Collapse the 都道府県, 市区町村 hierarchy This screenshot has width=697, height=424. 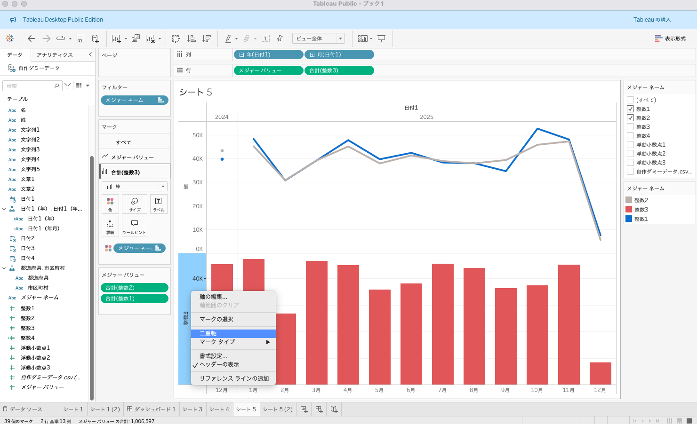pos(5,268)
